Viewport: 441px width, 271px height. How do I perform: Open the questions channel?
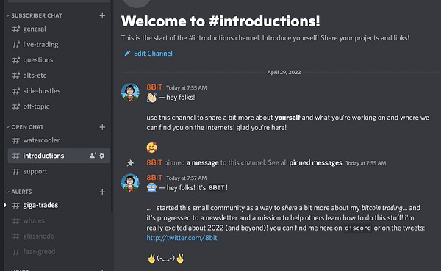coord(59,60)
